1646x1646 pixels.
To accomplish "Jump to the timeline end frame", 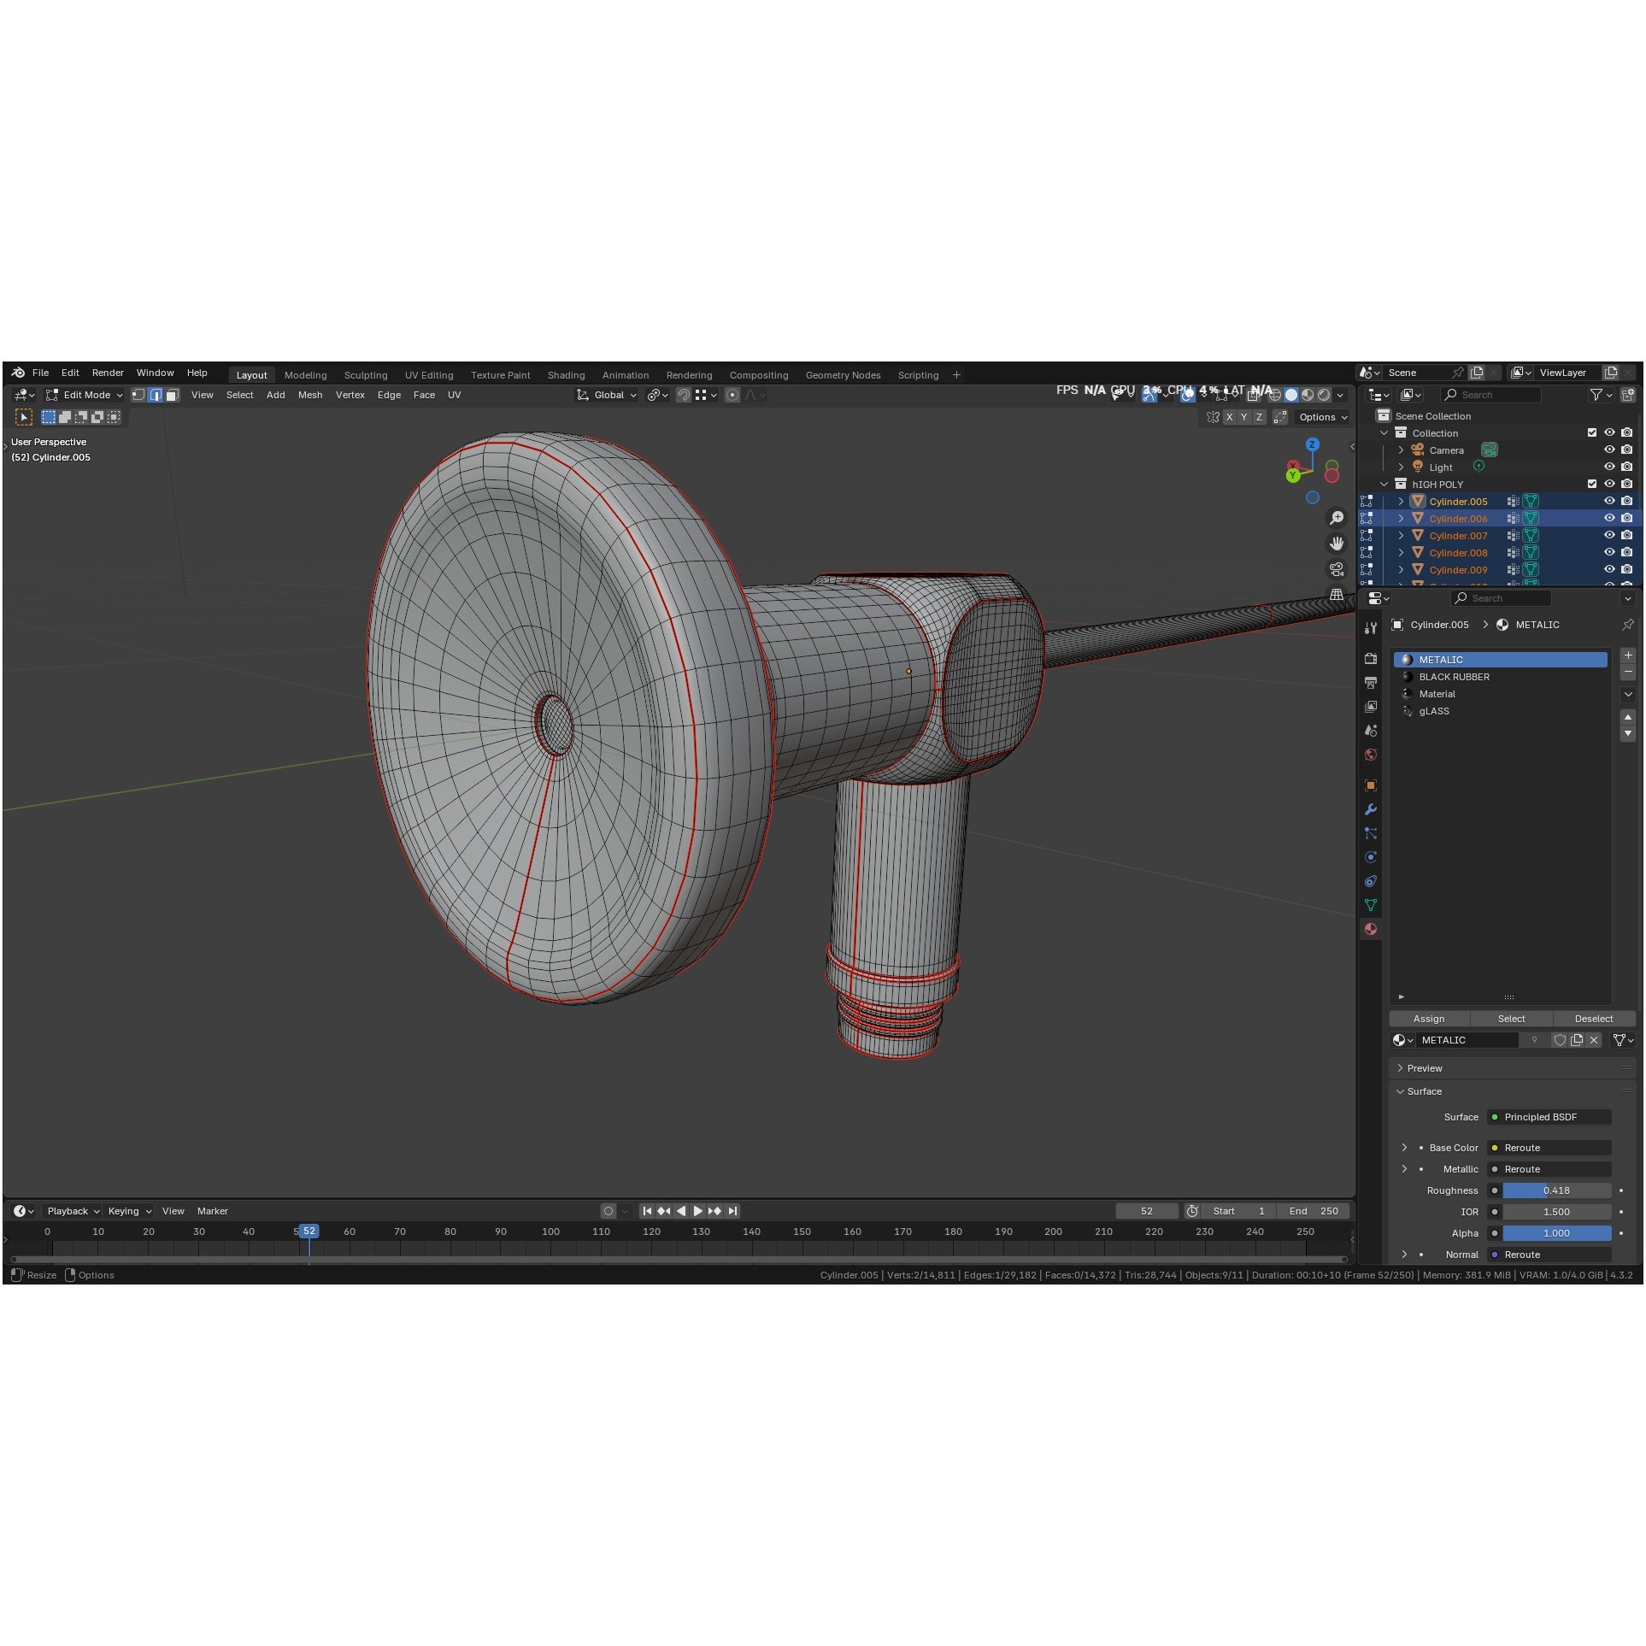I will click(x=733, y=1211).
